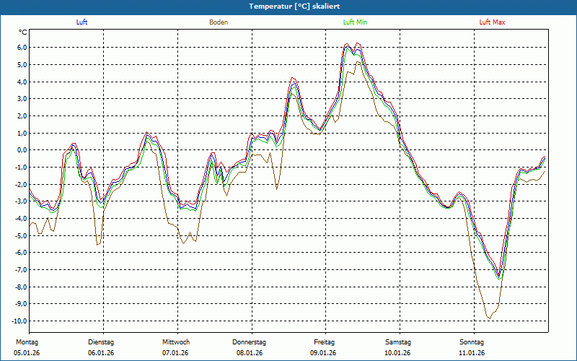Viewport: 577px width, 361px height.
Task: Select the 'Montag' day label
Action: (25, 342)
